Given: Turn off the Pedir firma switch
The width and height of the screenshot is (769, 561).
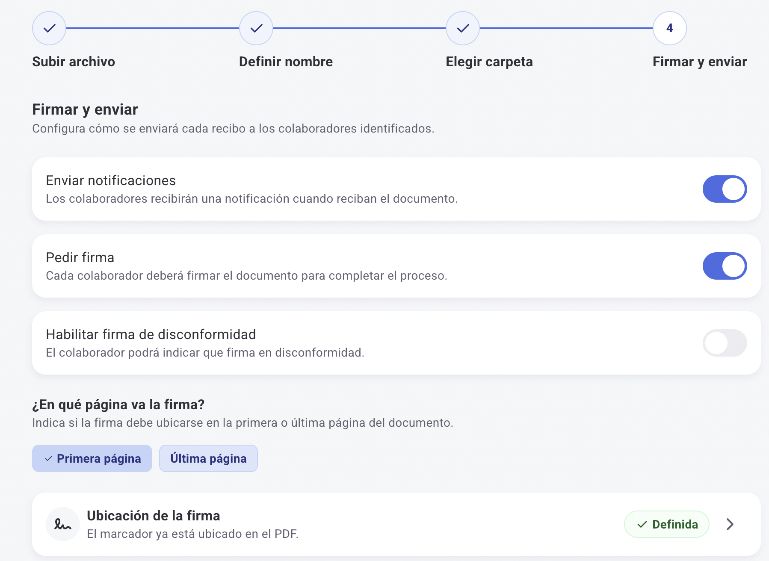Looking at the screenshot, I should [725, 266].
